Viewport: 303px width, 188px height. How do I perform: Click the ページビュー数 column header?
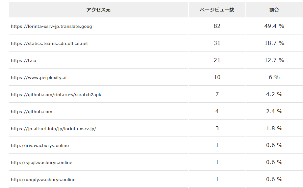click(x=217, y=10)
